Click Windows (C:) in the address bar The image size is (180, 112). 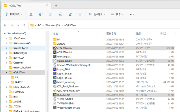click(x=53, y=25)
